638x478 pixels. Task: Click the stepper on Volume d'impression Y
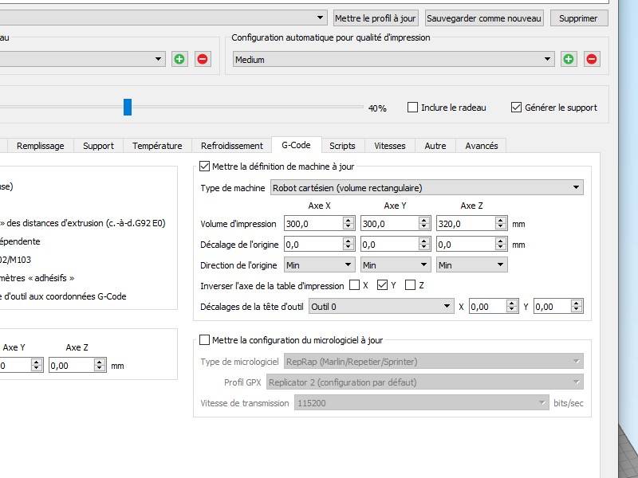(424, 224)
